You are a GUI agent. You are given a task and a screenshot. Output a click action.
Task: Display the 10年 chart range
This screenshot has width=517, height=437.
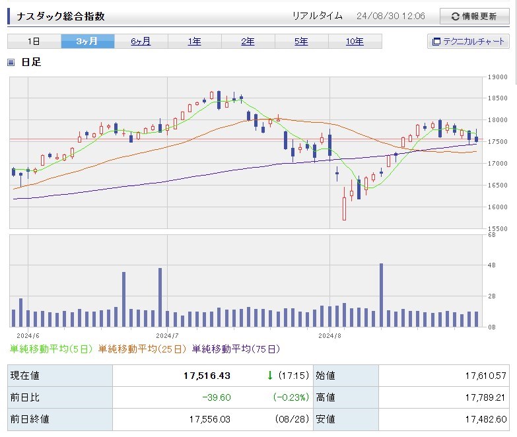[x=355, y=42]
